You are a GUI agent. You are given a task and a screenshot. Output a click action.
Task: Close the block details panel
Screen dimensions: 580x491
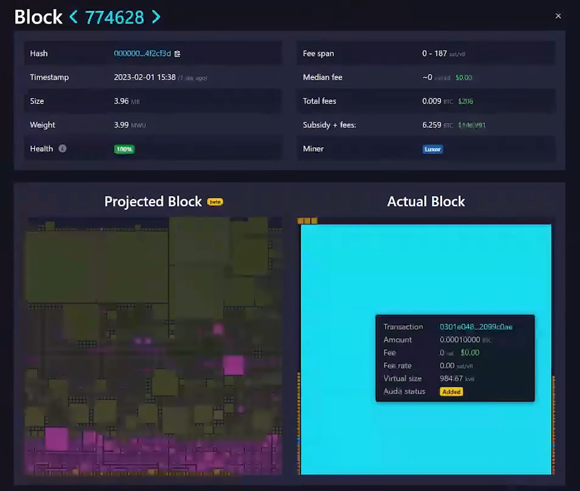(558, 16)
